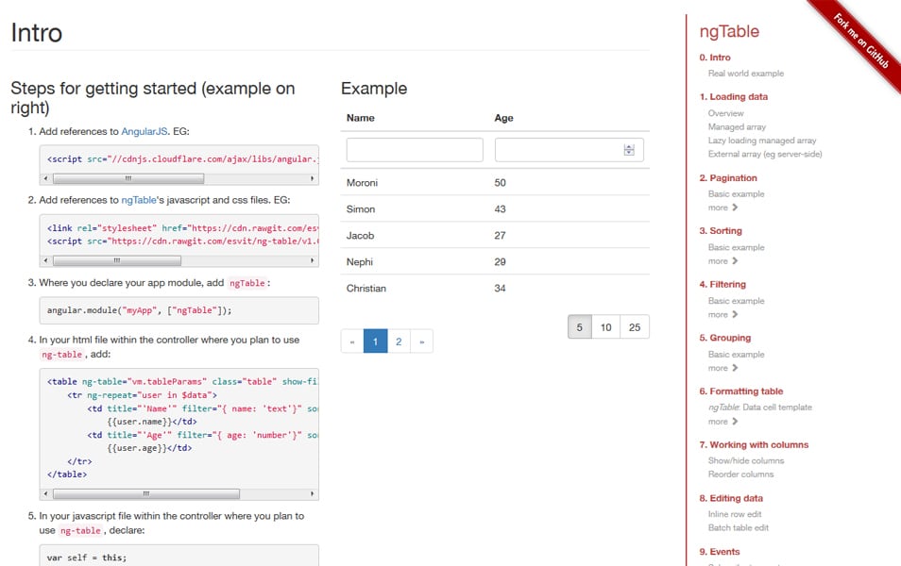Select page 1 in pagination
Viewport: 901px width, 566px height.
coord(375,341)
